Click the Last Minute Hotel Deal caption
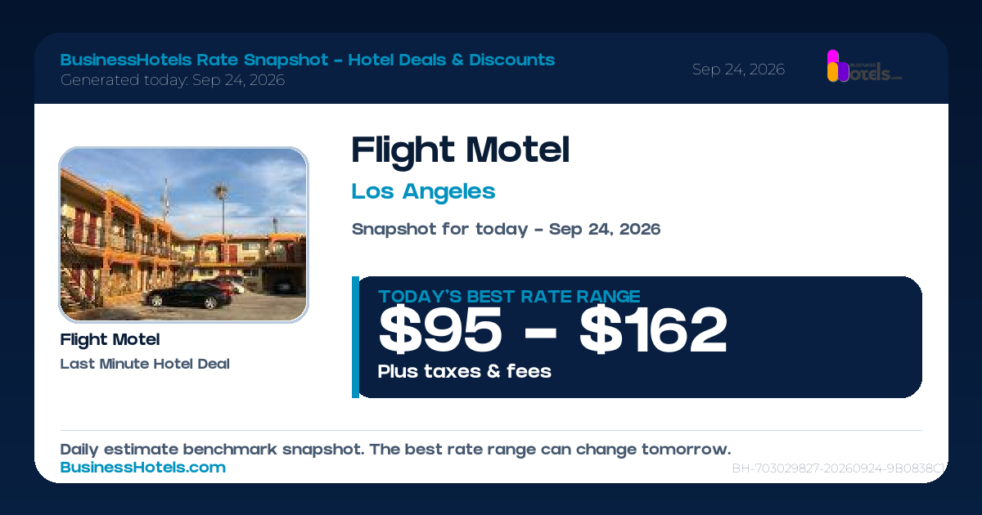Image resolution: width=982 pixels, height=515 pixels. pos(145,364)
